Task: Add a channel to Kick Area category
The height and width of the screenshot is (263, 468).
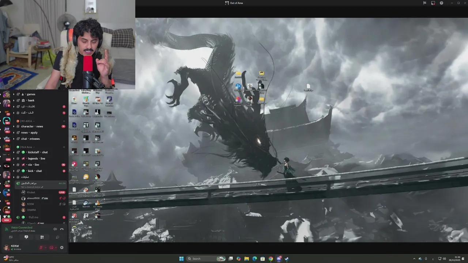Action: [x=64, y=147]
